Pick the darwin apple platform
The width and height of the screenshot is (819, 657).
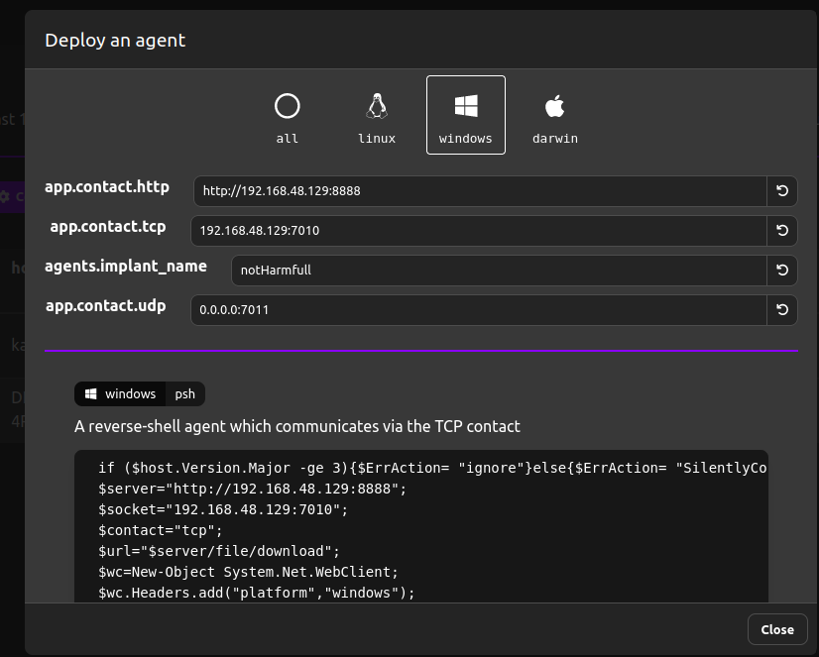pos(554,115)
